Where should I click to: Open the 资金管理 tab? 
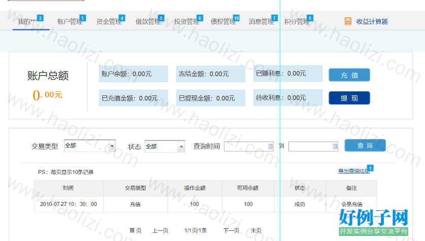(109, 21)
